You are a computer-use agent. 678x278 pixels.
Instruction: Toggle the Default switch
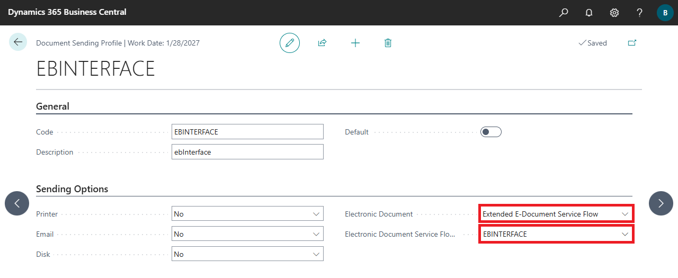coord(490,132)
